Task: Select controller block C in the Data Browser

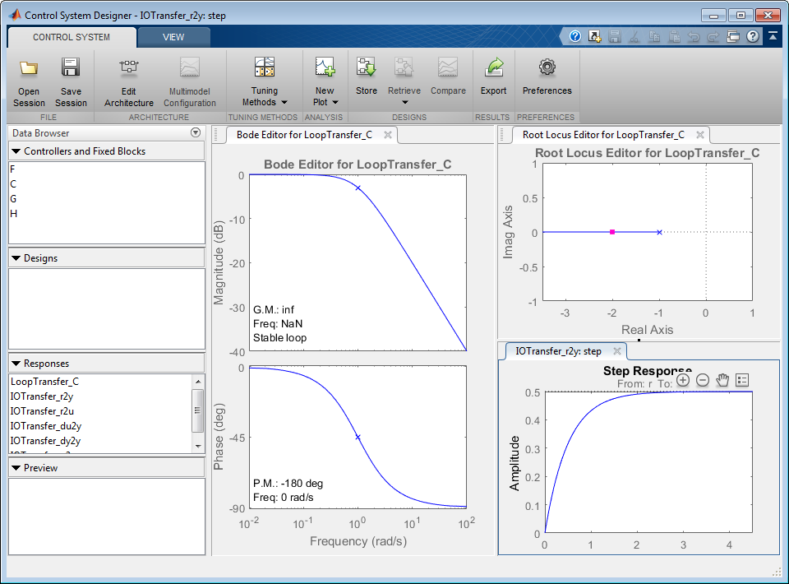Action: (x=13, y=184)
